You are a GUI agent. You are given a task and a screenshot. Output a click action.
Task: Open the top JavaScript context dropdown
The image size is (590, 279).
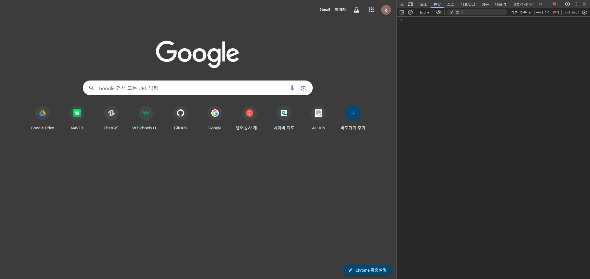coord(425,12)
